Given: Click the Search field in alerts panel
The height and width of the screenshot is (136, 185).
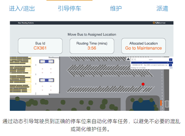Looking at the screenshot, I should [x=161, y=60].
